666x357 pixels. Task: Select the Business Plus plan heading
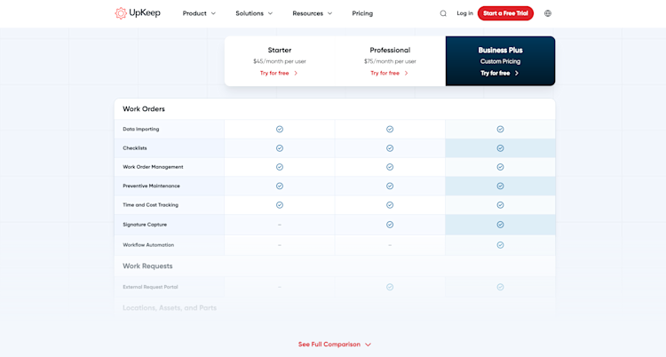pyautogui.click(x=500, y=50)
